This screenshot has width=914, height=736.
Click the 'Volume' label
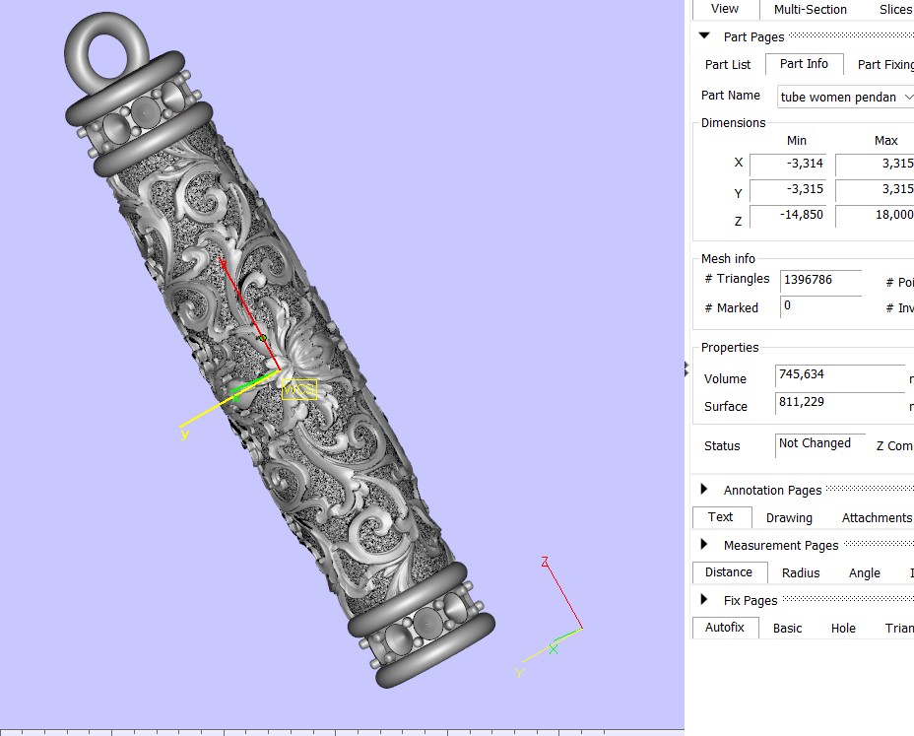pos(725,379)
